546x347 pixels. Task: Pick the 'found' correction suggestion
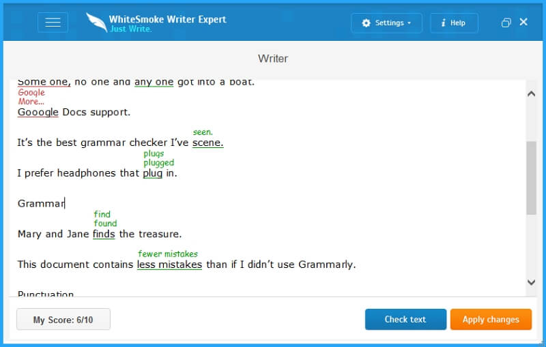coord(105,224)
